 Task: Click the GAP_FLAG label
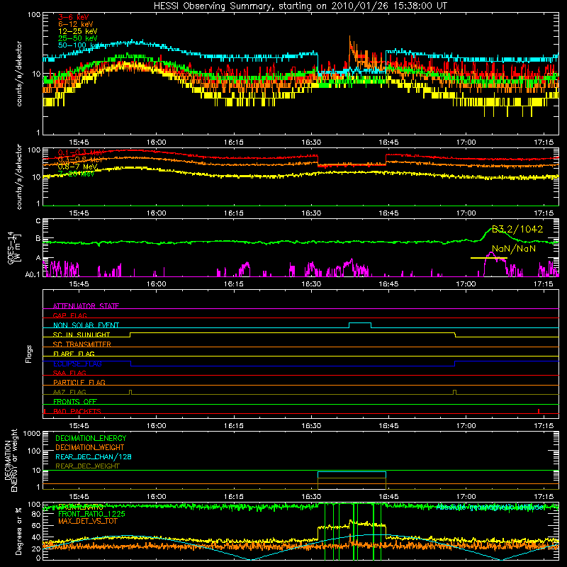[x=69, y=315]
